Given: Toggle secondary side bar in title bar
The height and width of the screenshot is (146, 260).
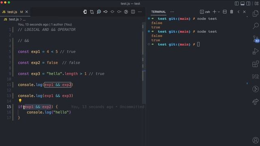Looking at the screenshot, I should 248,4.
